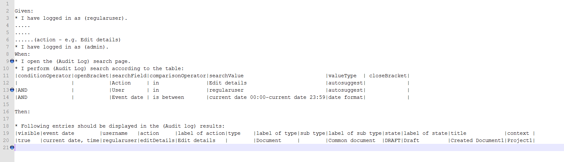
Task: Click the 'editDetails' action value
Action: [x=157, y=140]
